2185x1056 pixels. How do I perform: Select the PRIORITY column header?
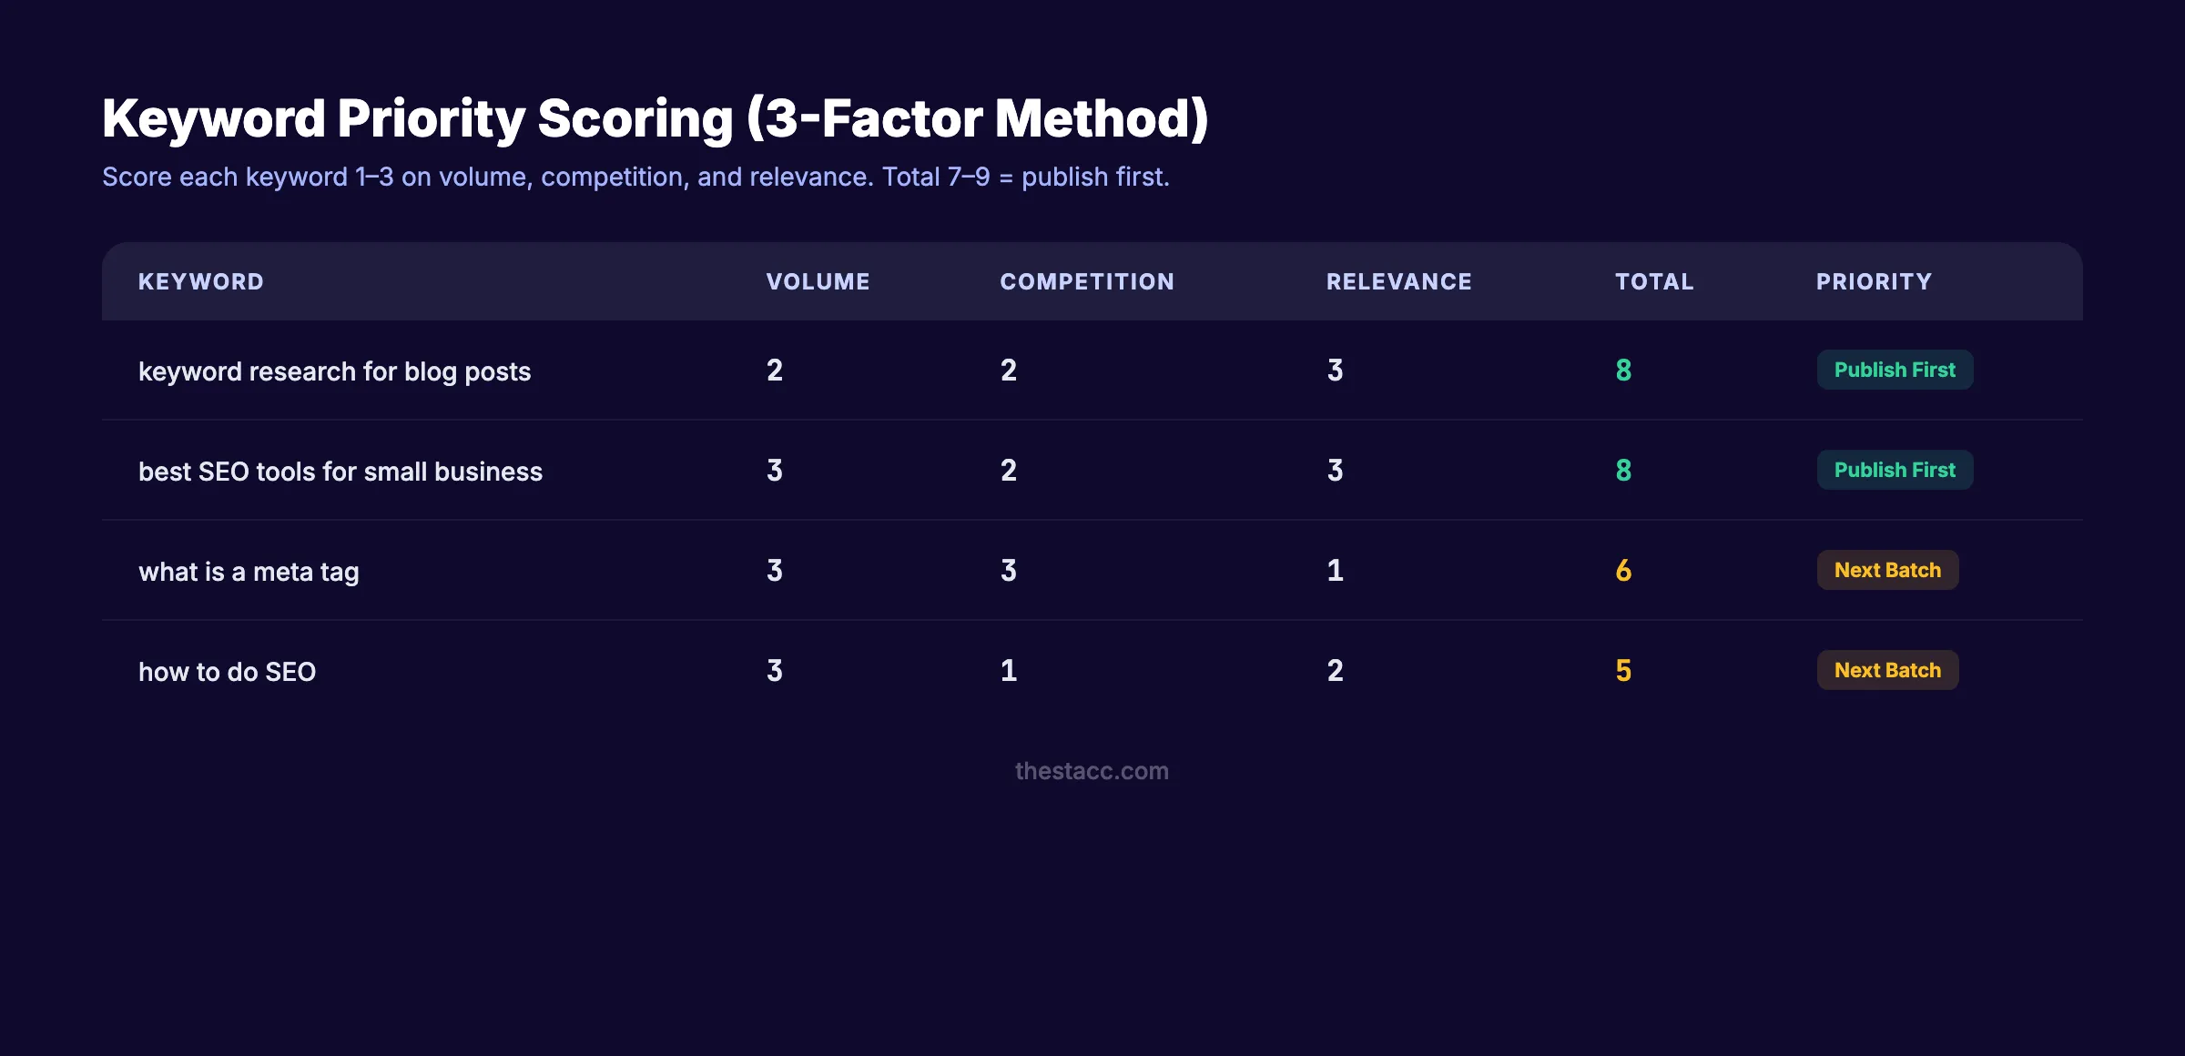pos(1874,281)
